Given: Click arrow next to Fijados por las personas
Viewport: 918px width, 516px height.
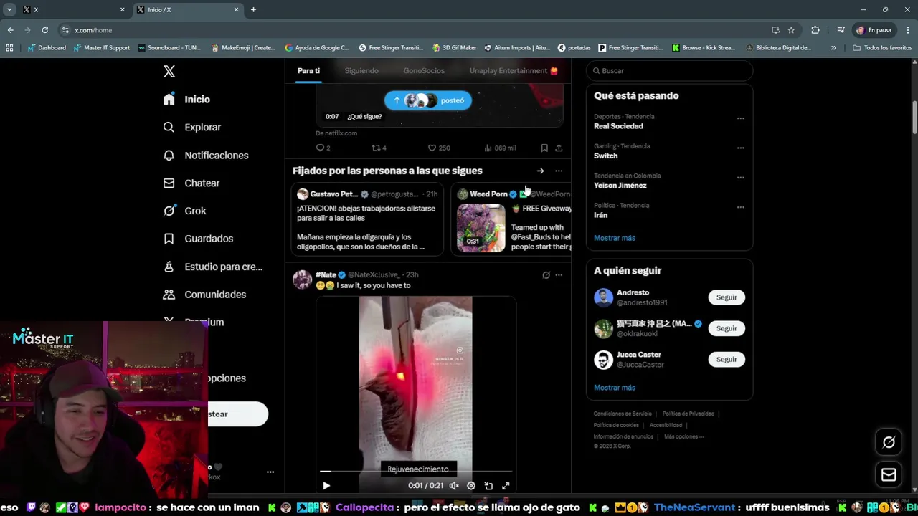Looking at the screenshot, I should (x=540, y=171).
